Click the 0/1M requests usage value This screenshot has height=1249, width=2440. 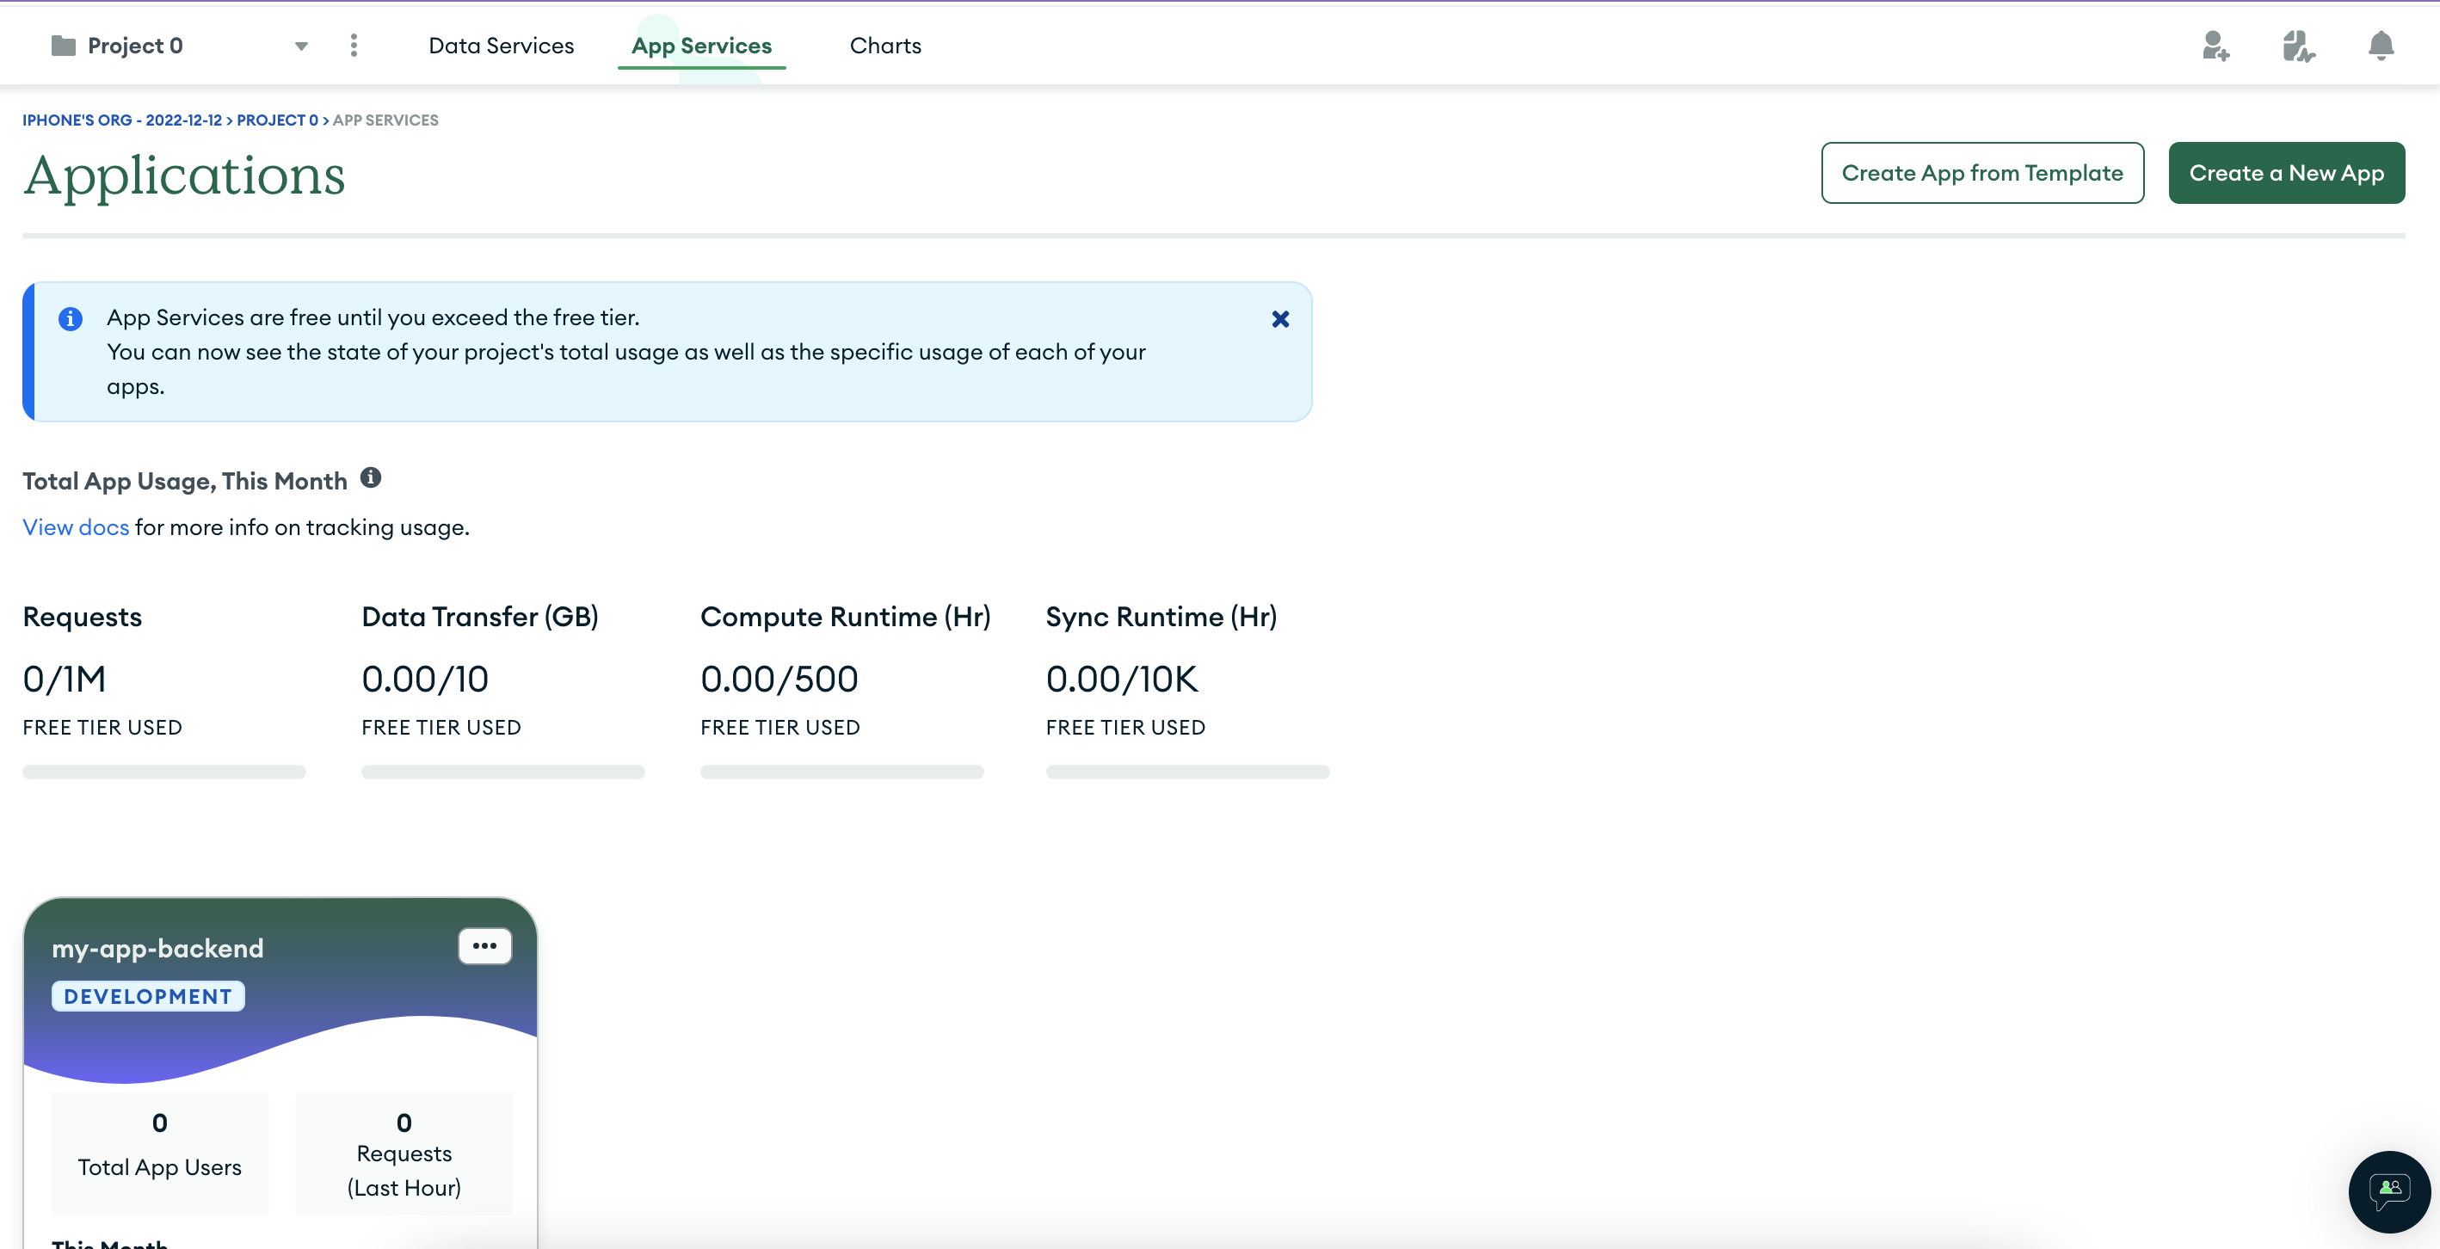pyautogui.click(x=65, y=679)
